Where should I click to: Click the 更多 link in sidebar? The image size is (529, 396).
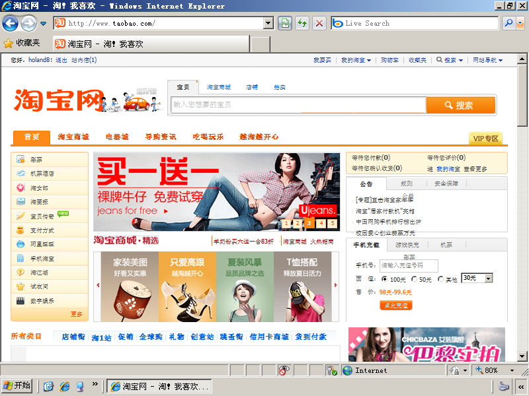coord(76,314)
